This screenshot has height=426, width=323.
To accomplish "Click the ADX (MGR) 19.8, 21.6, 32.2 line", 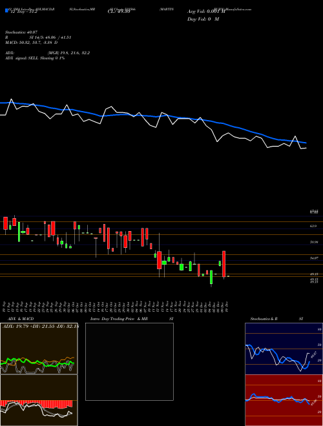I will [x=47, y=53].
